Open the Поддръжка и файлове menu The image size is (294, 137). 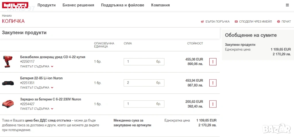[x=123, y=5]
